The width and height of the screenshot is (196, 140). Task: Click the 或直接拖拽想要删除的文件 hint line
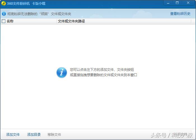(x=104, y=75)
